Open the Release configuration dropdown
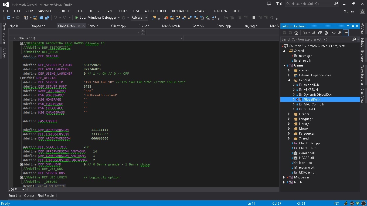This screenshot has width=367, height=206. 146,18
